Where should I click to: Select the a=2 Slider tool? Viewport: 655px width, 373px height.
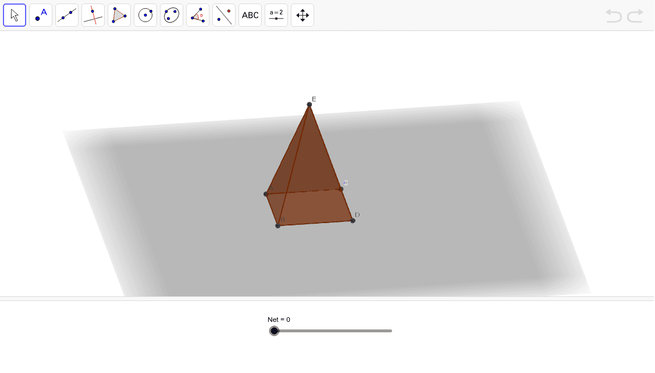[276, 15]
